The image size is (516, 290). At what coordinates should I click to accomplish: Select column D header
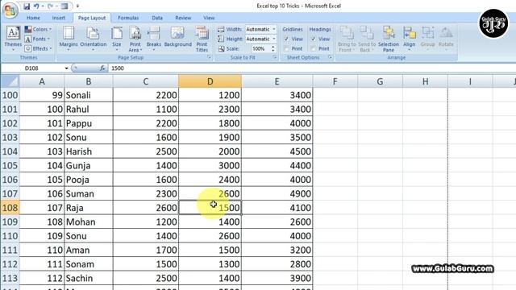(210, 81)
